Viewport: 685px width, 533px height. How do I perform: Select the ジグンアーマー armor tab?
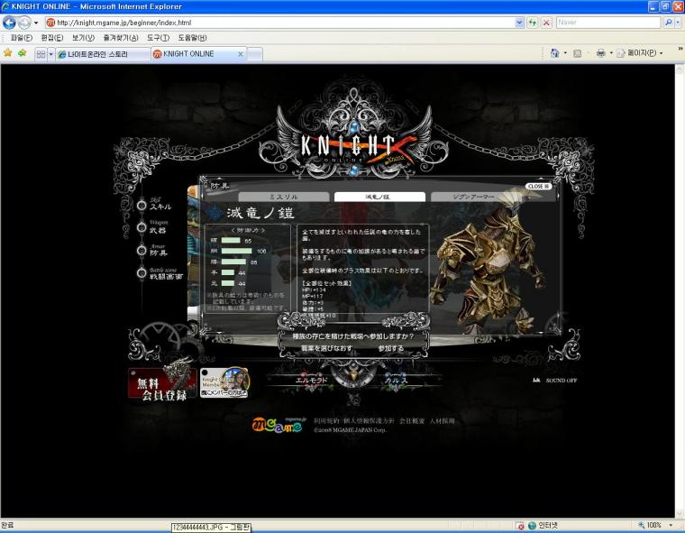tap(473, 198)
